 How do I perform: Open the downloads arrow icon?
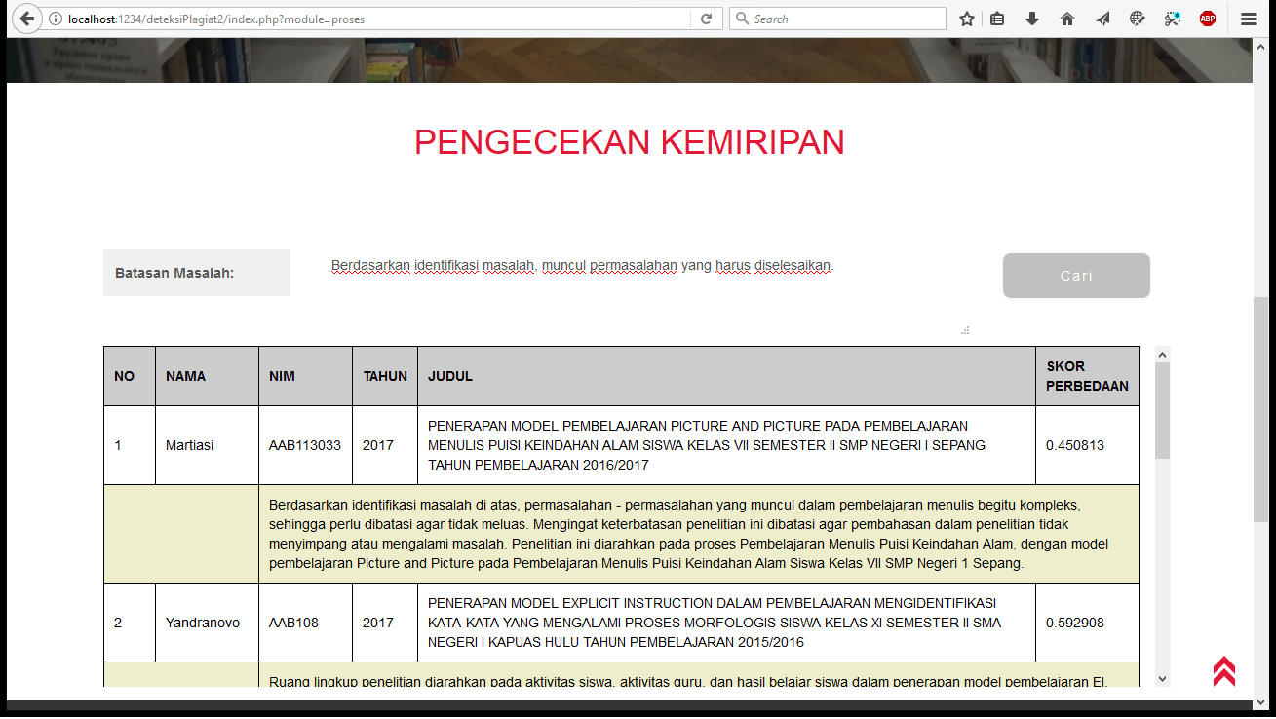1032,19
